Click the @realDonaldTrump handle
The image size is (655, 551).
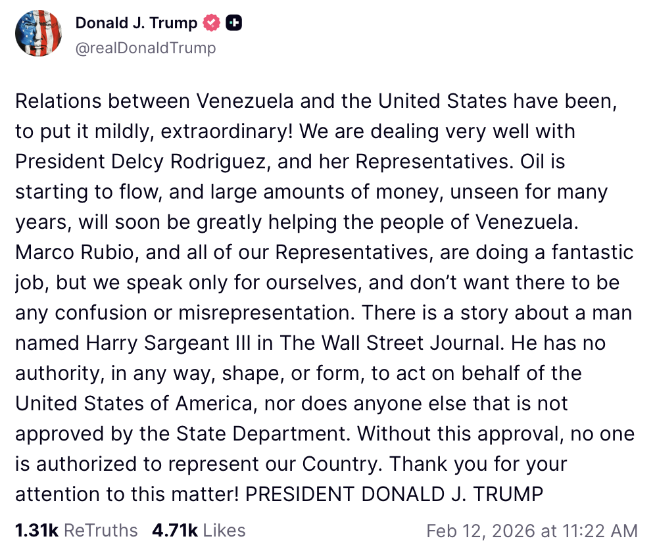[145, 48]
